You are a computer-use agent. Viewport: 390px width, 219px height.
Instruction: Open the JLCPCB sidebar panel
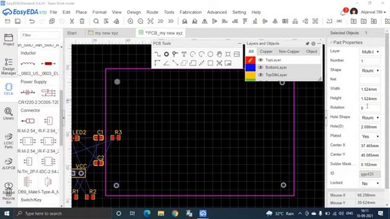[x=9, y=164]
